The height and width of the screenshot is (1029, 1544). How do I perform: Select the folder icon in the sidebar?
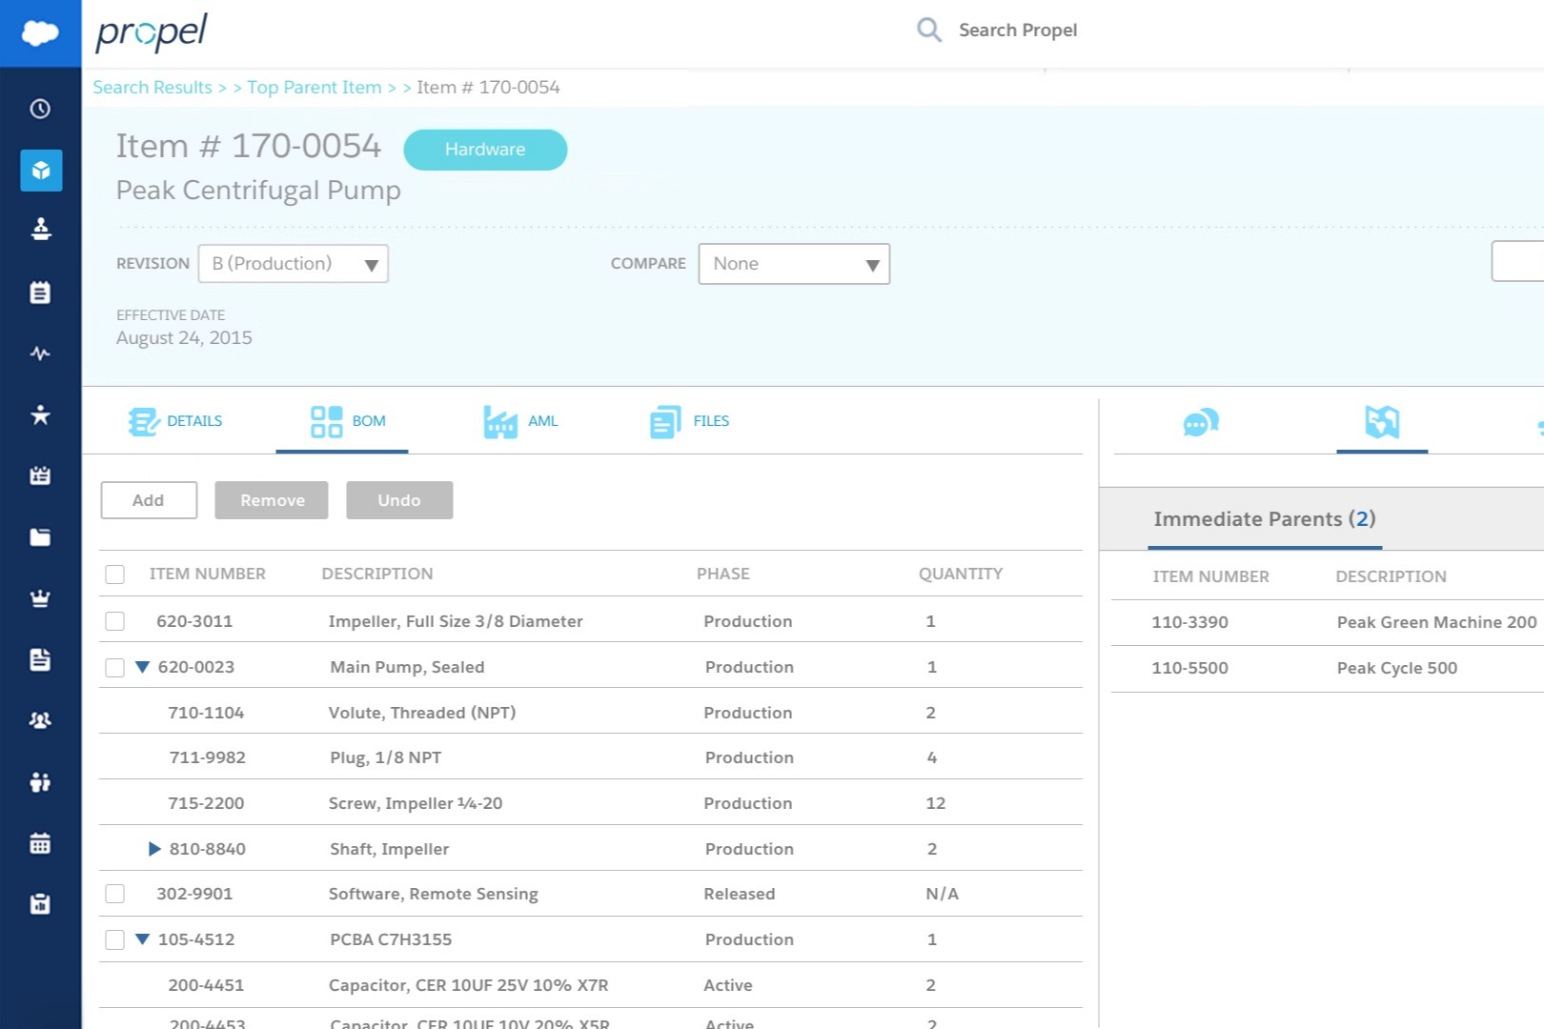point(39,536)
